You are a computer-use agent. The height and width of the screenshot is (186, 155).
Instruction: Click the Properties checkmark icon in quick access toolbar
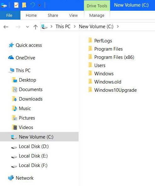tap(16, 5)
